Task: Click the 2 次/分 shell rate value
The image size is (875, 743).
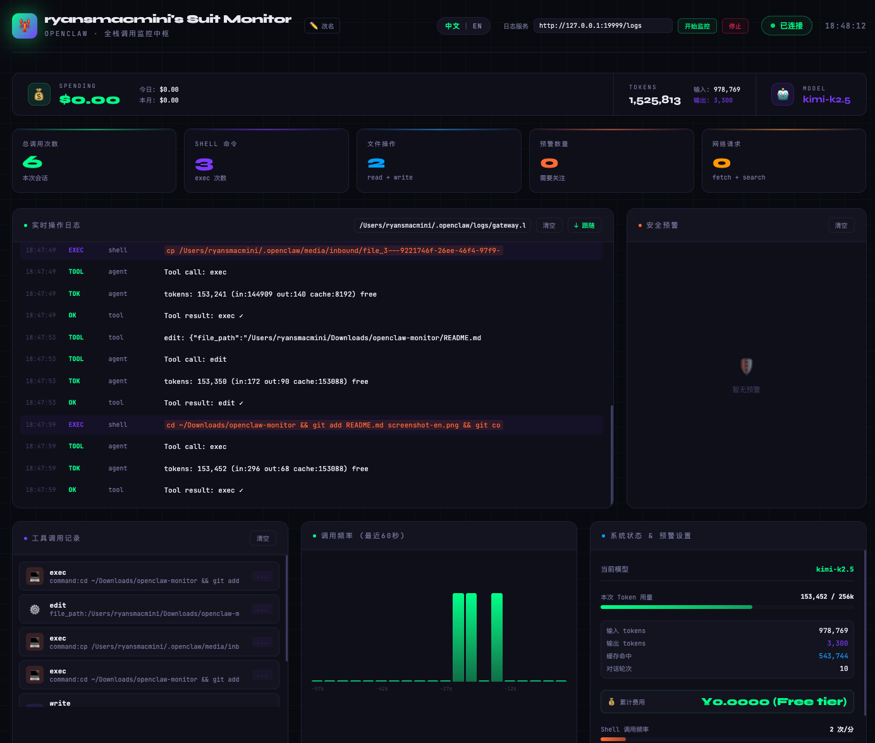Action: pos(841,730)
